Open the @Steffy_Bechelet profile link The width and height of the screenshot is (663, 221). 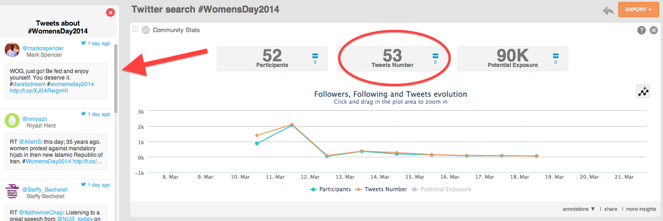click(x=45, y=189)
